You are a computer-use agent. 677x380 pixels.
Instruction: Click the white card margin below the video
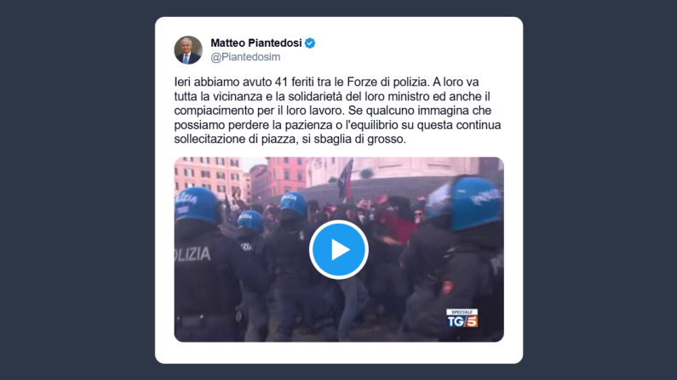coord(339,353)
